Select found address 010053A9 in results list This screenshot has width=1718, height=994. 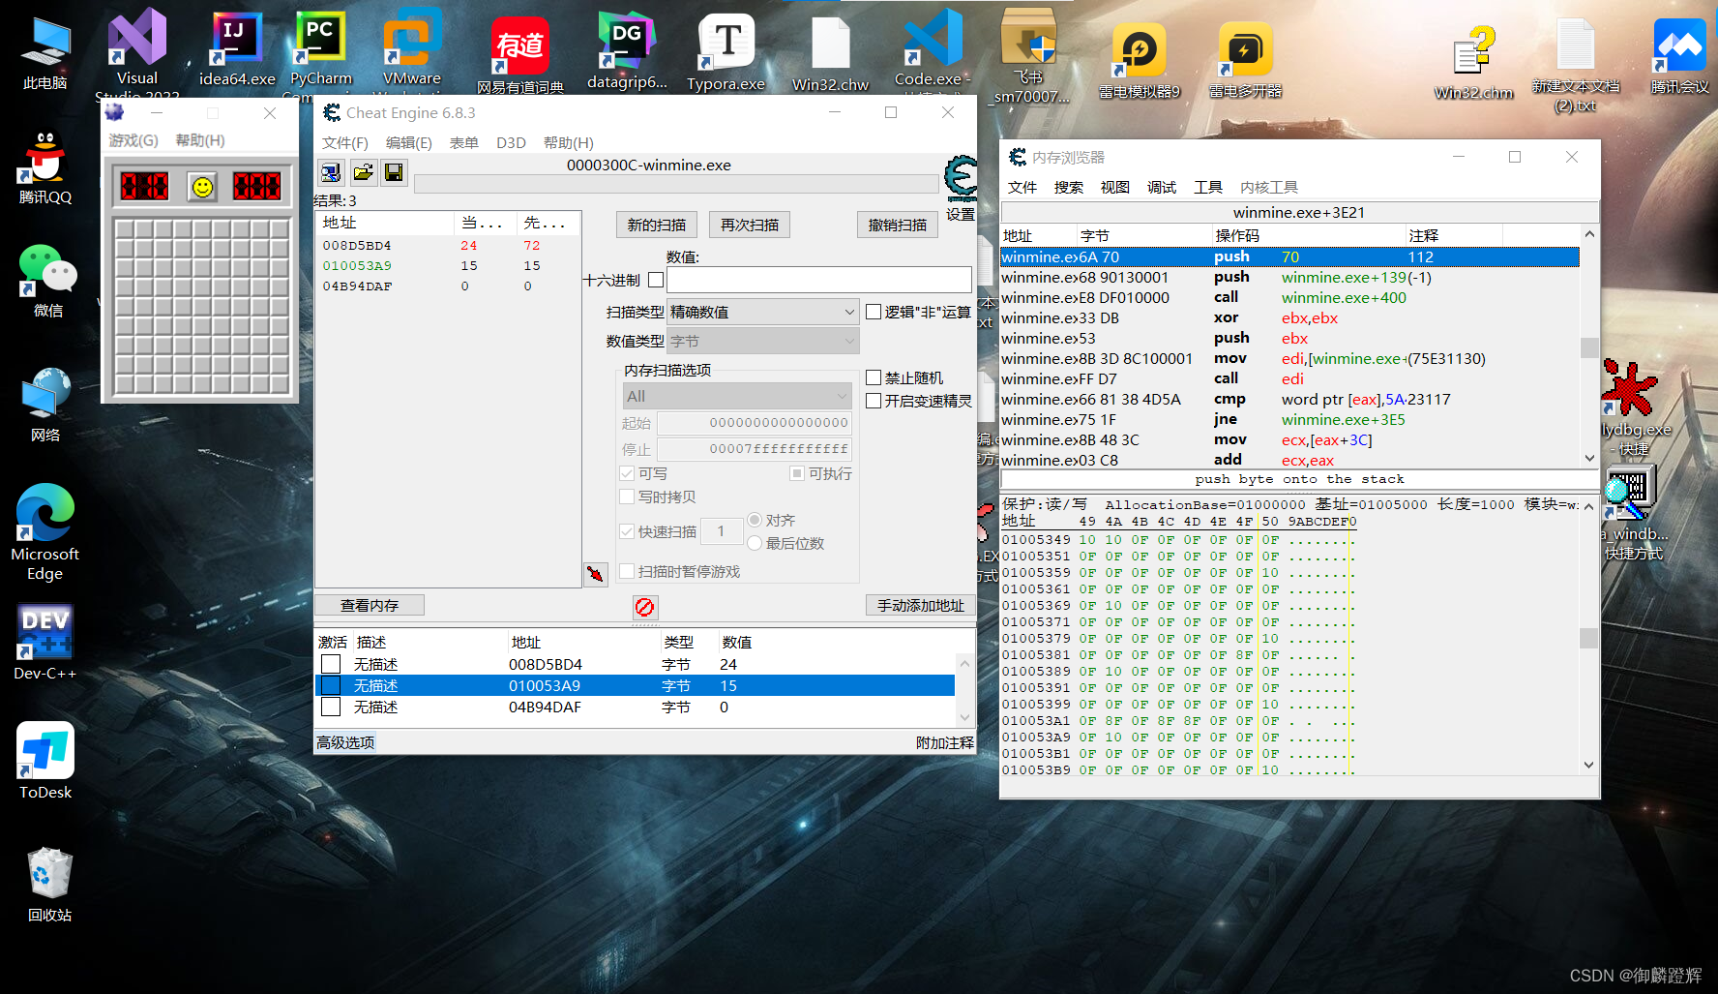[x=450, y=265]
